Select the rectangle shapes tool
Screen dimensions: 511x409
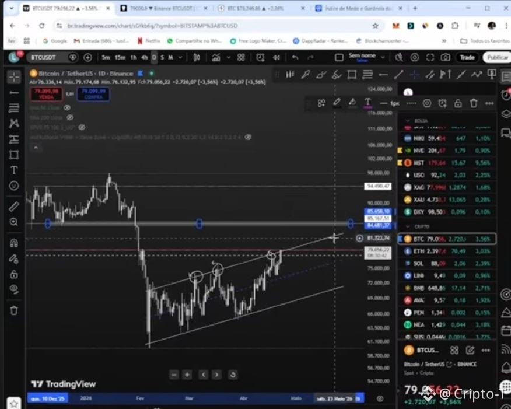[x=13, y=155]
